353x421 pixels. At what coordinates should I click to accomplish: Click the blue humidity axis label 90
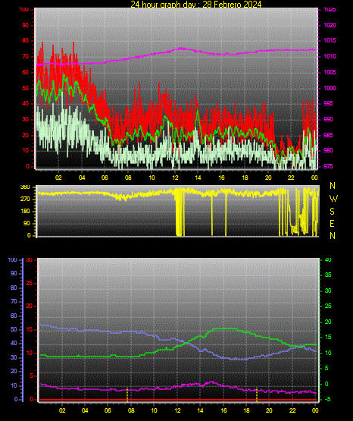[14, 273]
